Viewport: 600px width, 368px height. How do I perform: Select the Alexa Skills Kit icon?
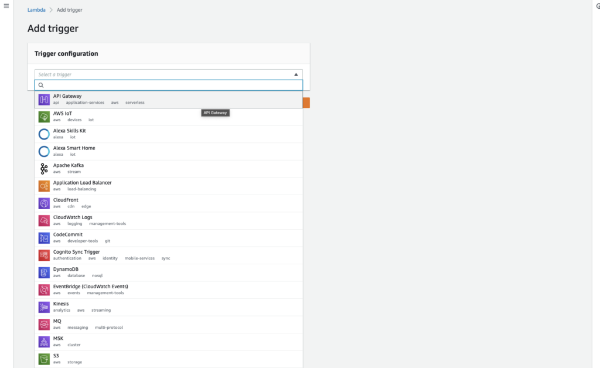point(44,134)
